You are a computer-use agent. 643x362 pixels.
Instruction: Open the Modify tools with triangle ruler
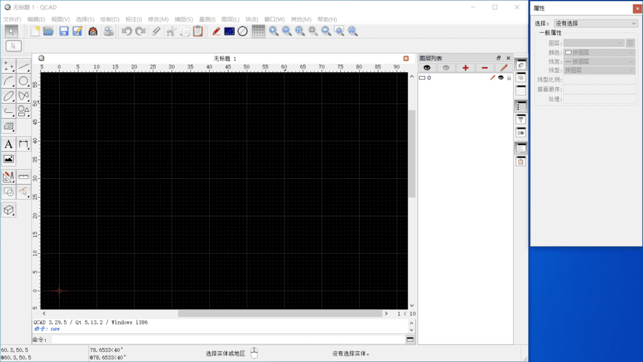click(x=9, y=177)
